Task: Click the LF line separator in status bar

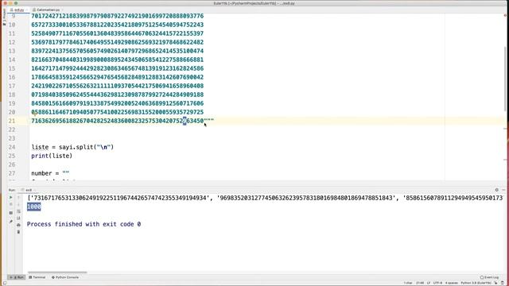Action: (x=429, y=283)
